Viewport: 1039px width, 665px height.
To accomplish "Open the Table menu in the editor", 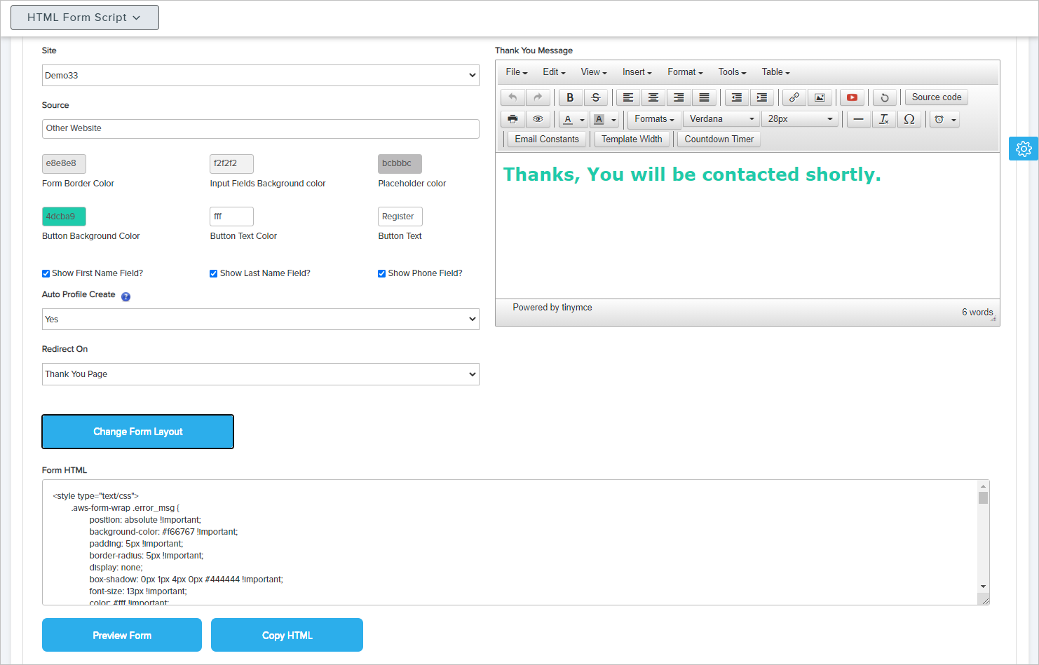I will (x=775, y=72).
